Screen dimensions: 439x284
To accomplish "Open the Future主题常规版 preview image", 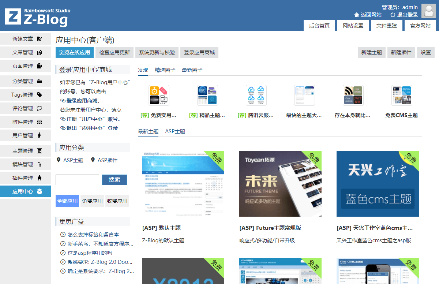I will (281, 184).
